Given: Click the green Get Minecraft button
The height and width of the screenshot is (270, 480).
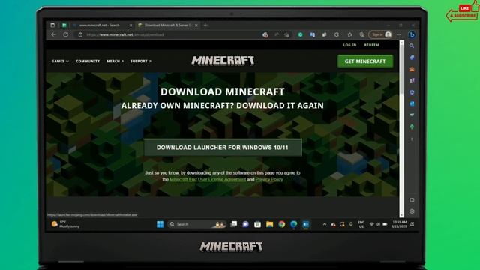Looking at the screenshot, I should (x=365, y=61).
